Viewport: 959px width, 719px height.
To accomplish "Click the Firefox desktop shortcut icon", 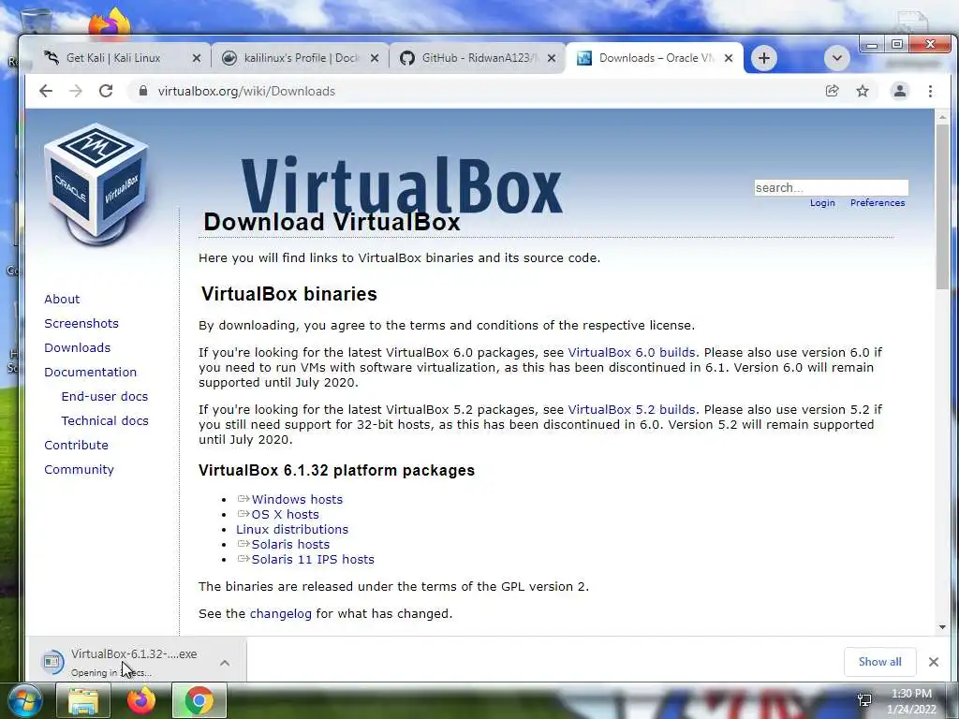I will click(x=109, y=23).
